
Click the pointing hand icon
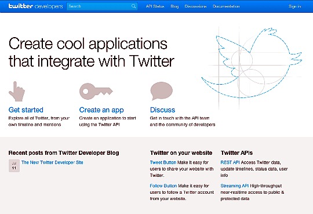click(x=17, y=91)
